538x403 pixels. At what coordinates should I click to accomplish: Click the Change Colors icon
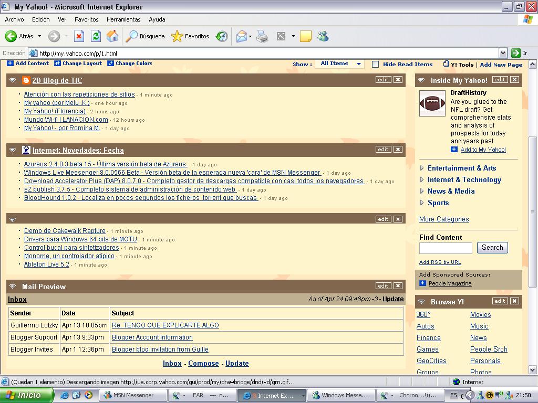110,63
